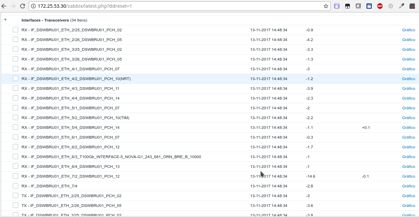The height and width of the screenshot is (217, 419).
Task: Open Gráfico for RX ETH_5/4 PCH_14
Action: coord(409,128)
